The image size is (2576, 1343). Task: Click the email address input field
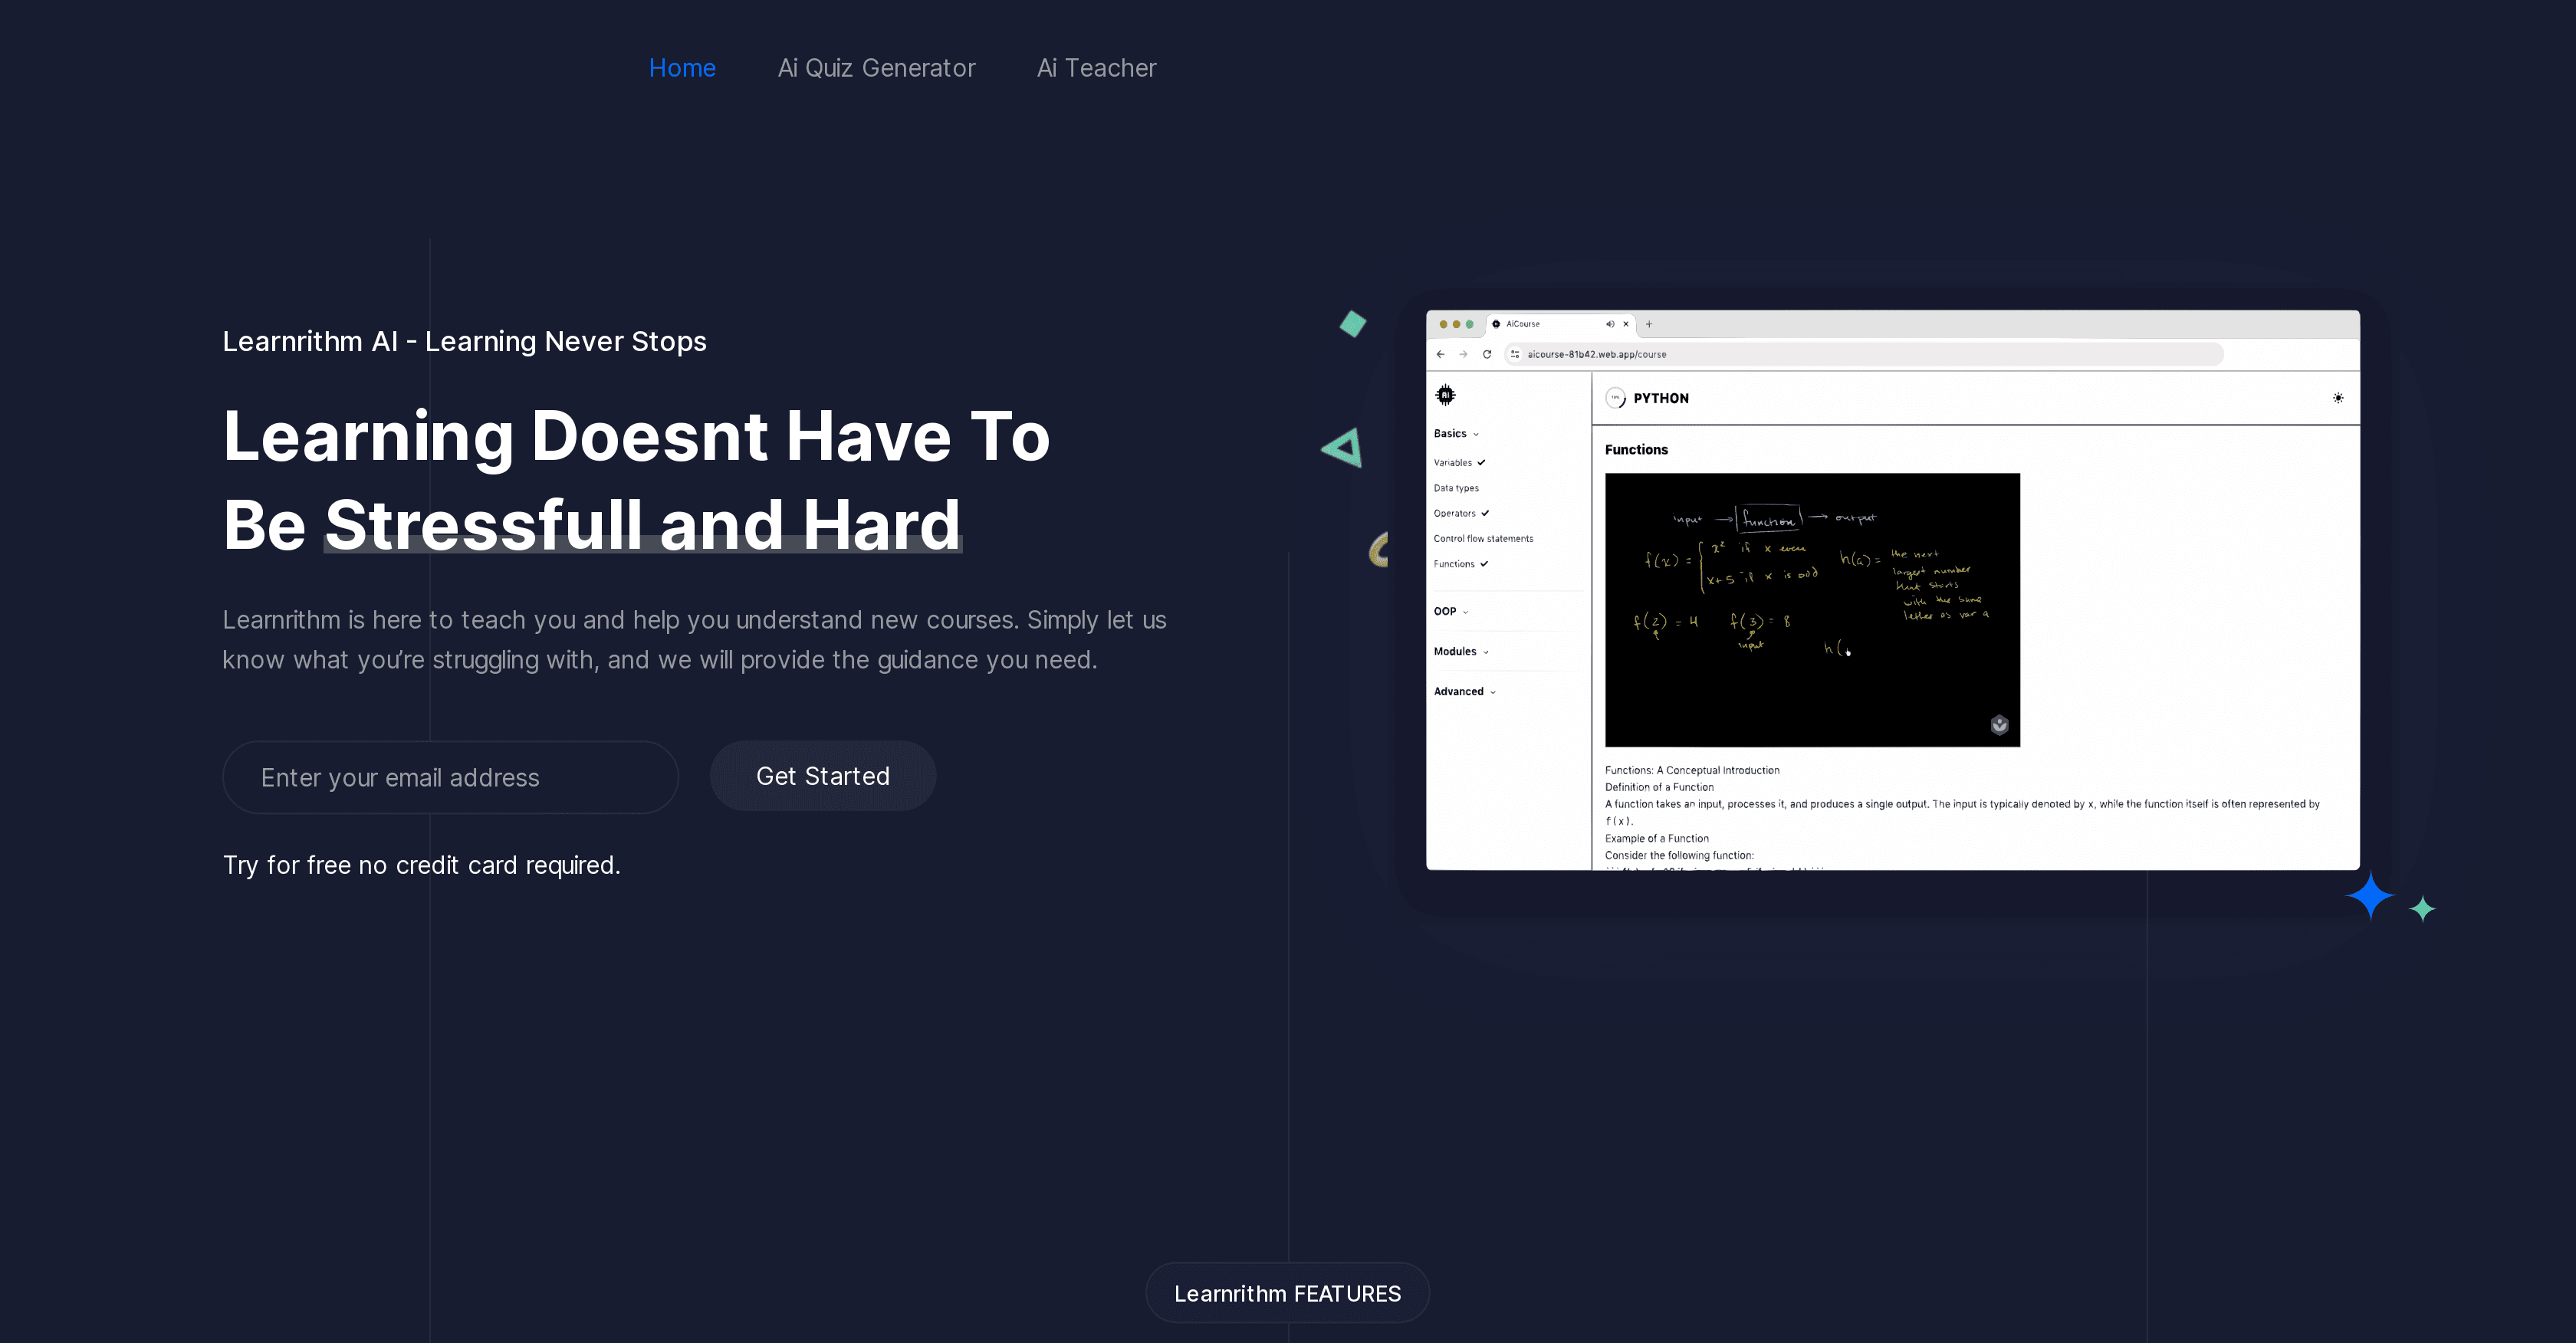point(450,777)
